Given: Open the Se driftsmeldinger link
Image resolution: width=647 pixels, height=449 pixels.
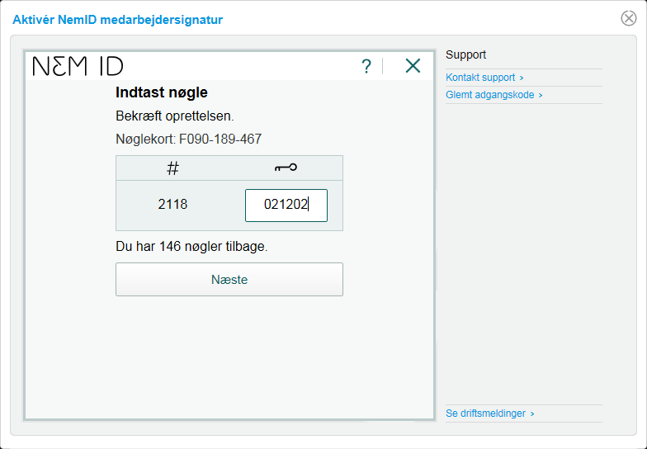Looking at the screenshot, I should pyautogui.click(x=490, y=414).
